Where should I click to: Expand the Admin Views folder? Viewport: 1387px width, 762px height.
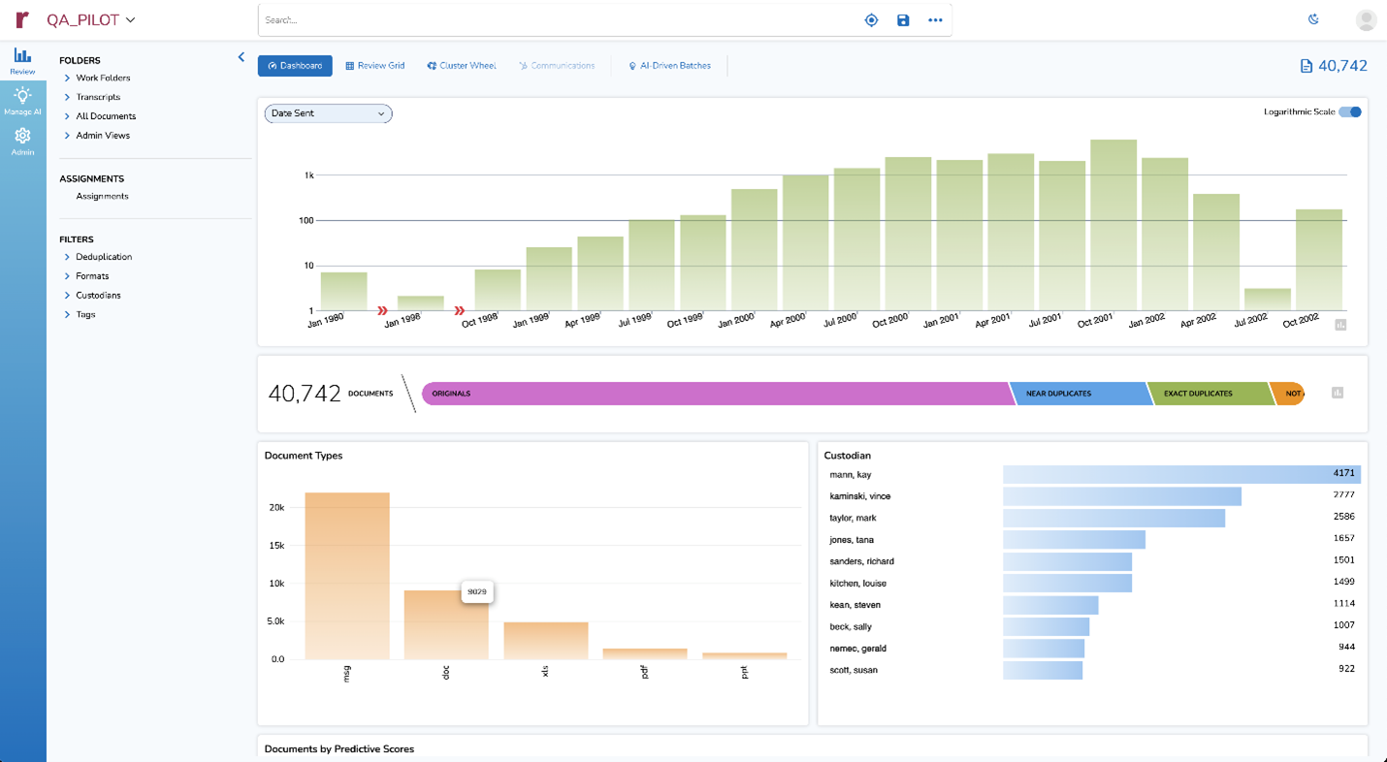coord(67,136)
